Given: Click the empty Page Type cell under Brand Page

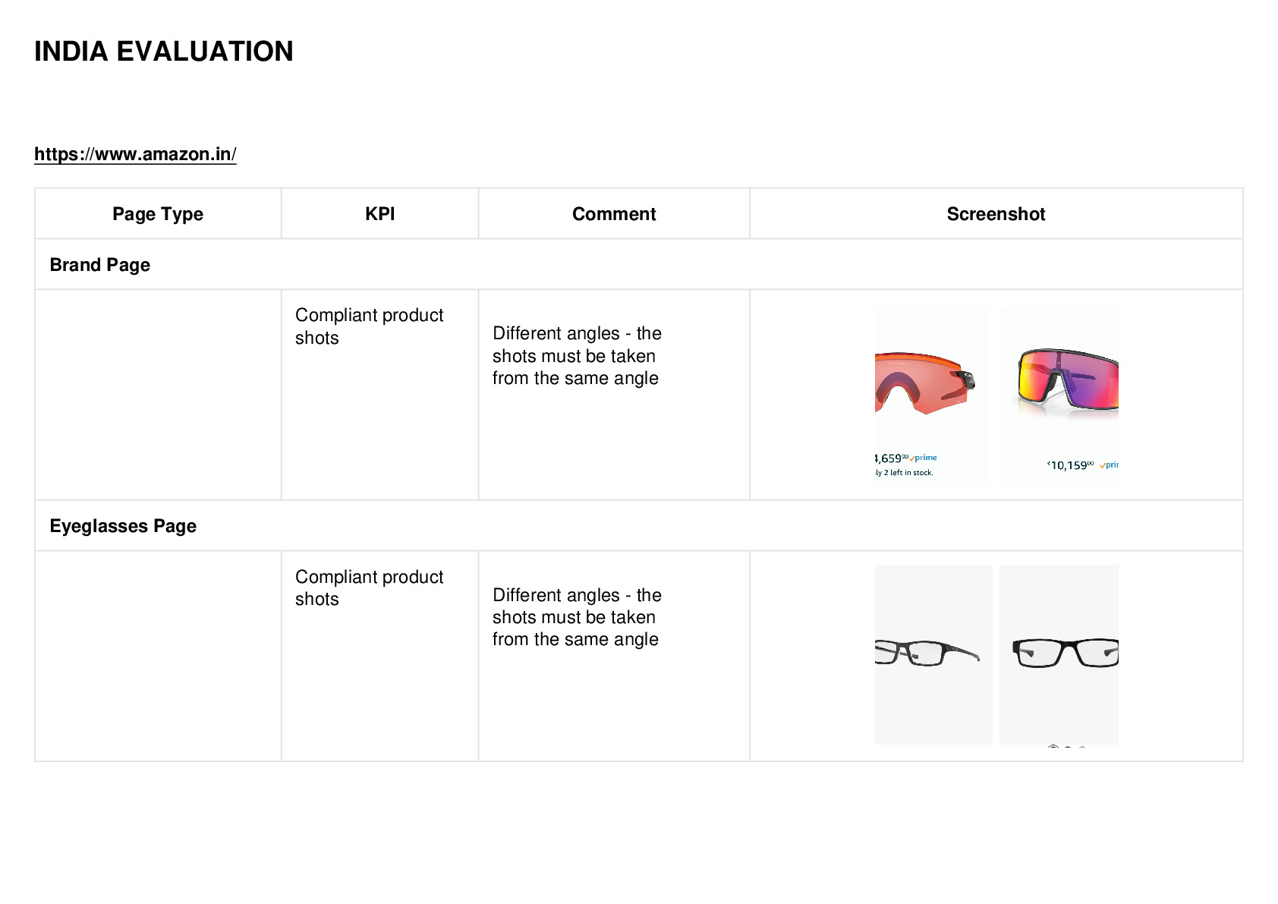Looking at the screenshot, I should pyautogui.click(x=158, y=395).
